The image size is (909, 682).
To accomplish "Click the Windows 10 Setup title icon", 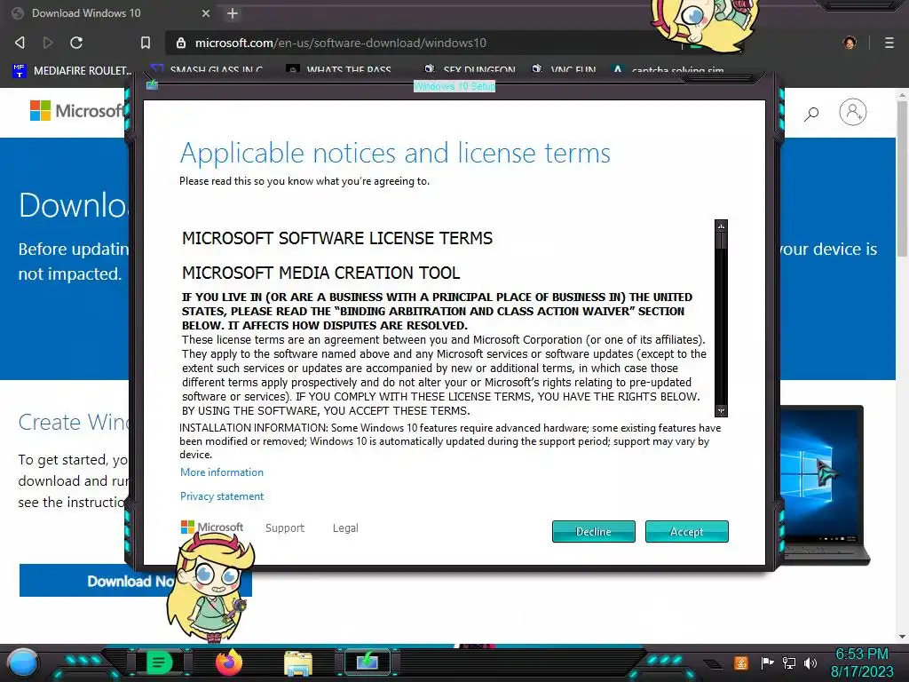I will [x=152, y=85].
